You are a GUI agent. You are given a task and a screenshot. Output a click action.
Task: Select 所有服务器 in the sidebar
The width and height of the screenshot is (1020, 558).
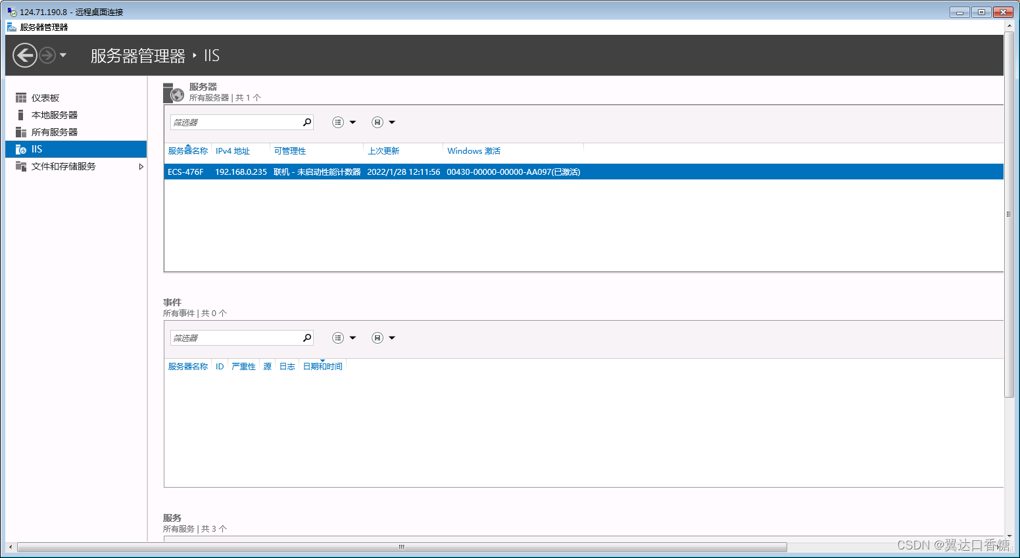tap(55, 132)
